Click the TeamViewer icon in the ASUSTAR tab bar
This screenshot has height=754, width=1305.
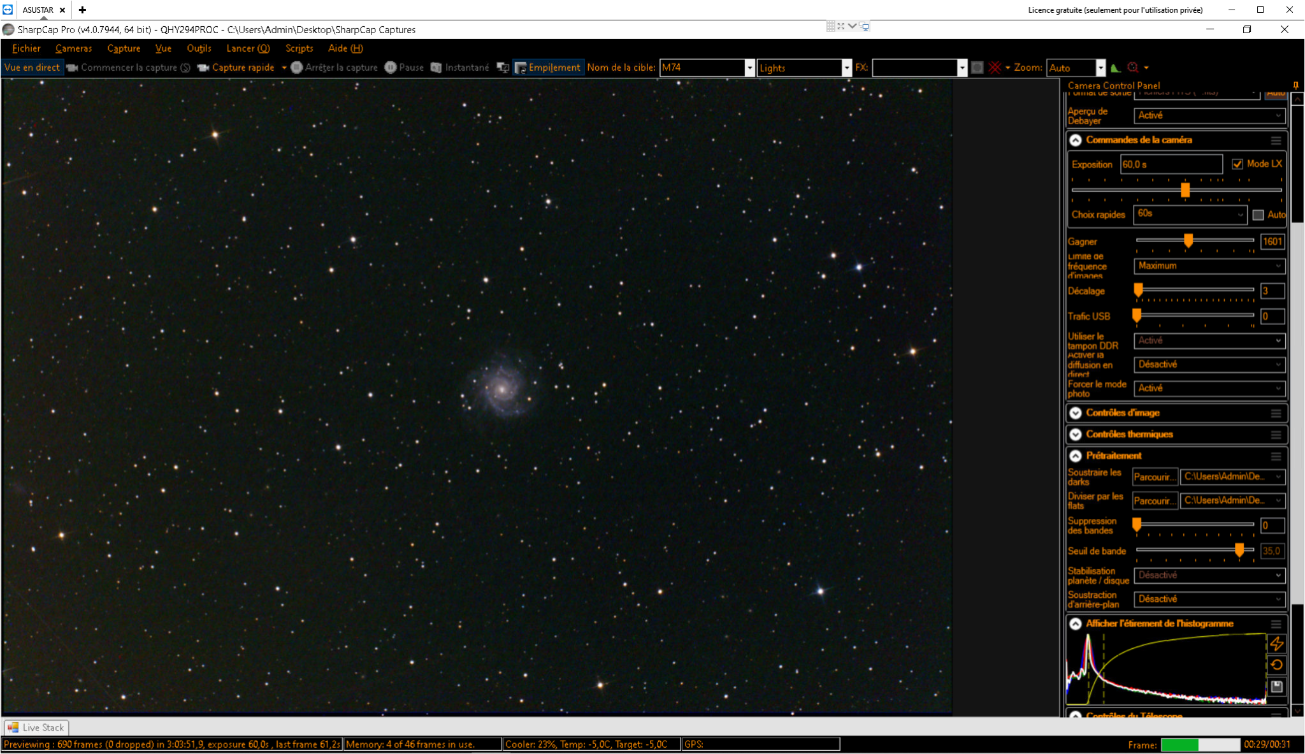pyautogui.click(x=8, y=10)
